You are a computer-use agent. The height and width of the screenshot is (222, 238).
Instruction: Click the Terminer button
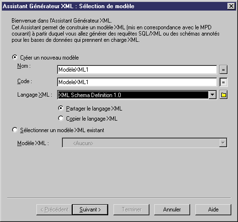tap(131, 210)
